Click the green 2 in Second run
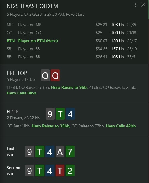Image resolution: width=149 pixels, height=183 pixels. 70,171
